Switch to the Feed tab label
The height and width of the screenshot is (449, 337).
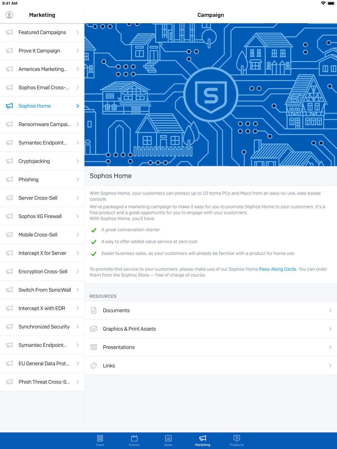(100, 445)
